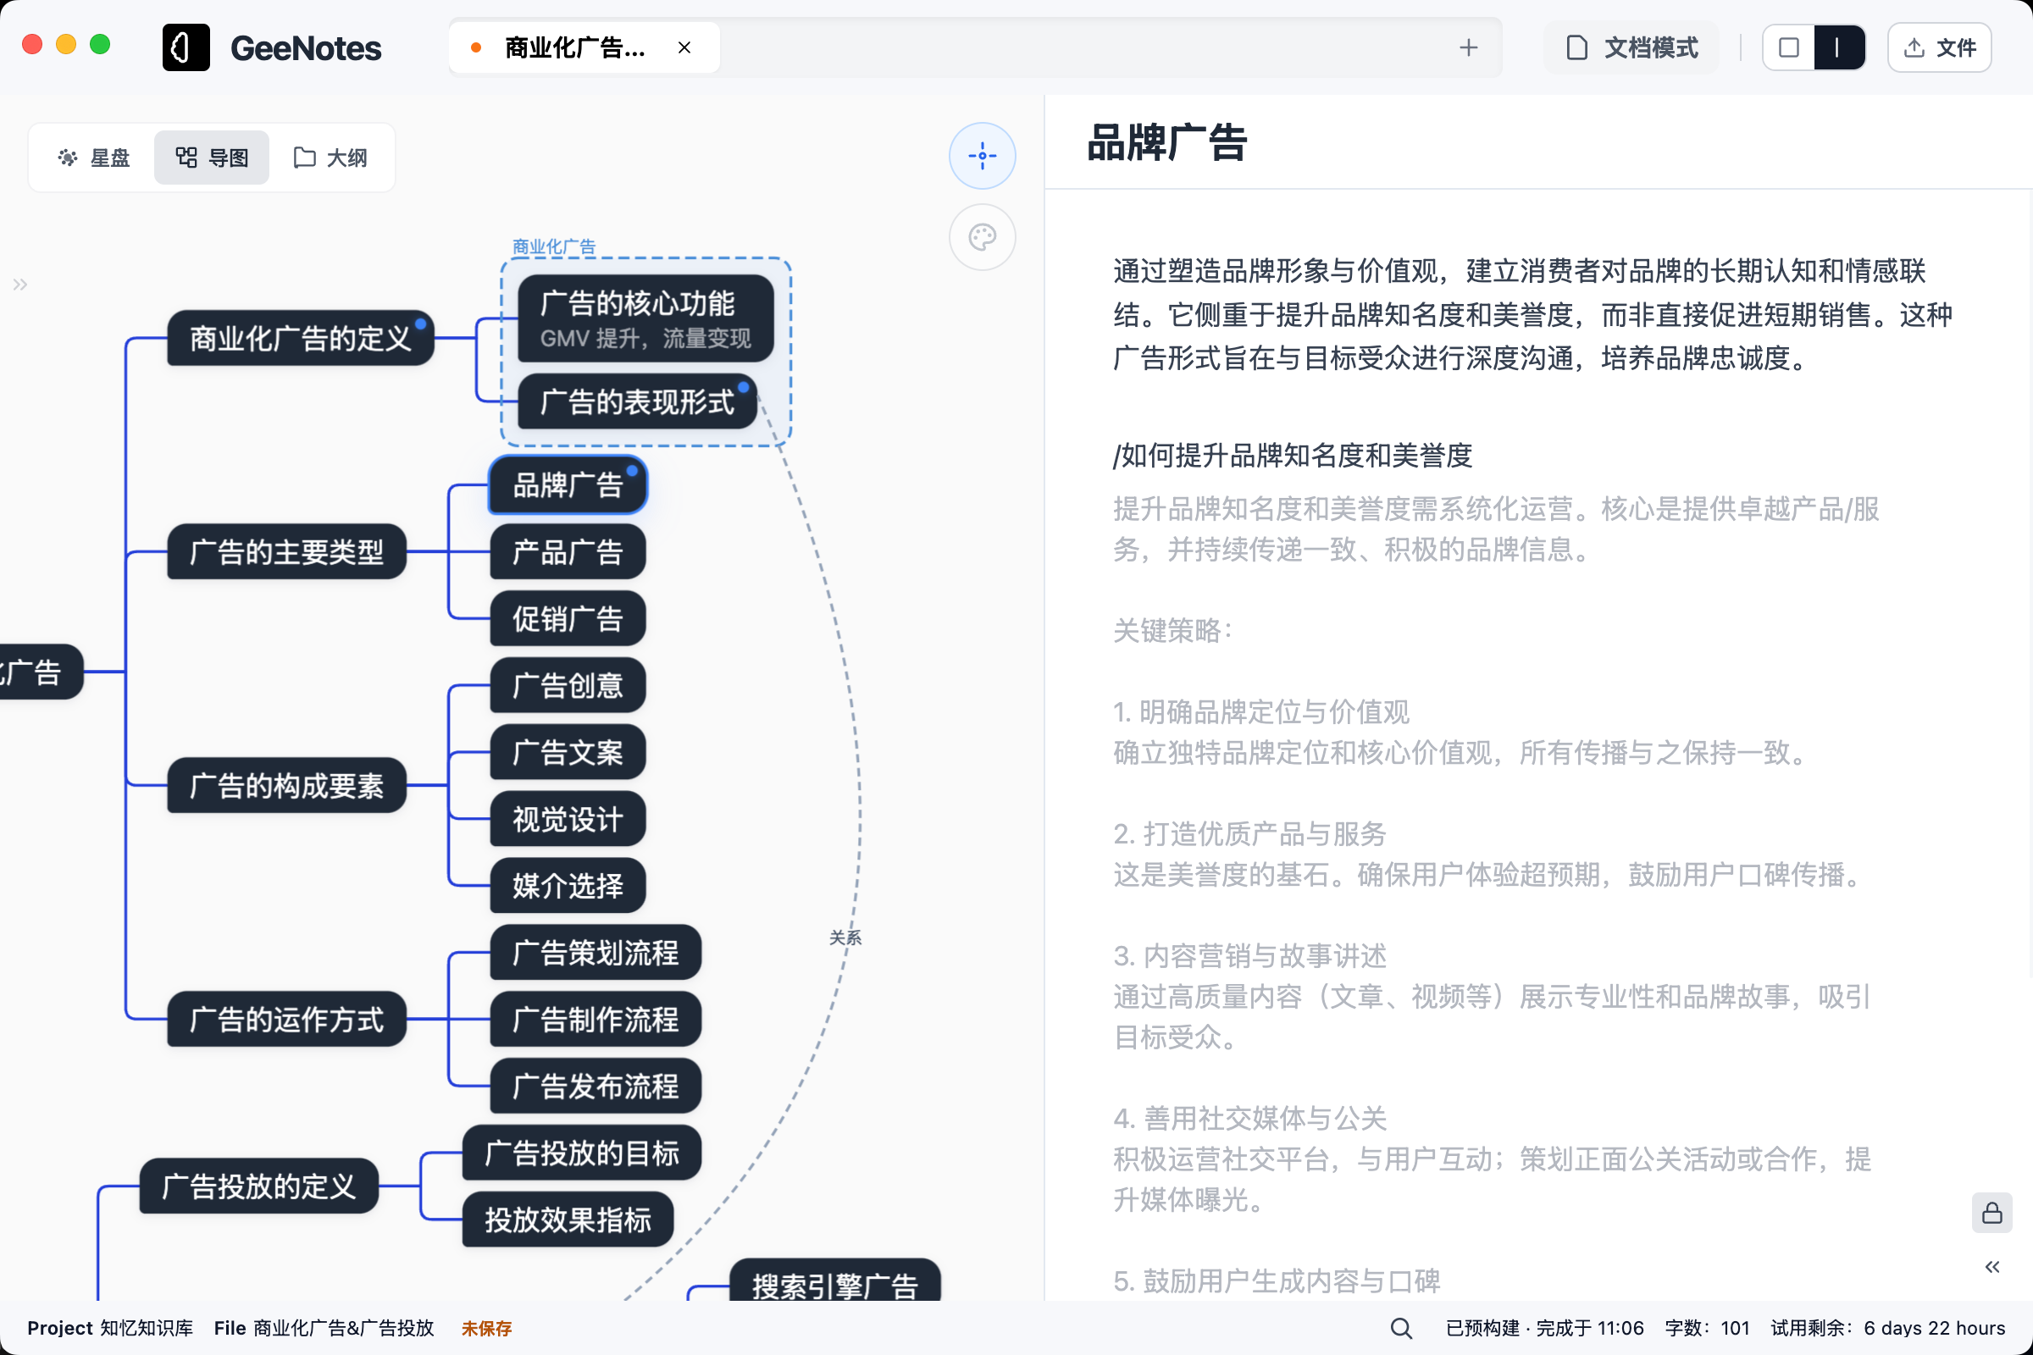Select the 星盘 view icon
The height and width of the screenshot is (1355, 2033).
point(93,157)
